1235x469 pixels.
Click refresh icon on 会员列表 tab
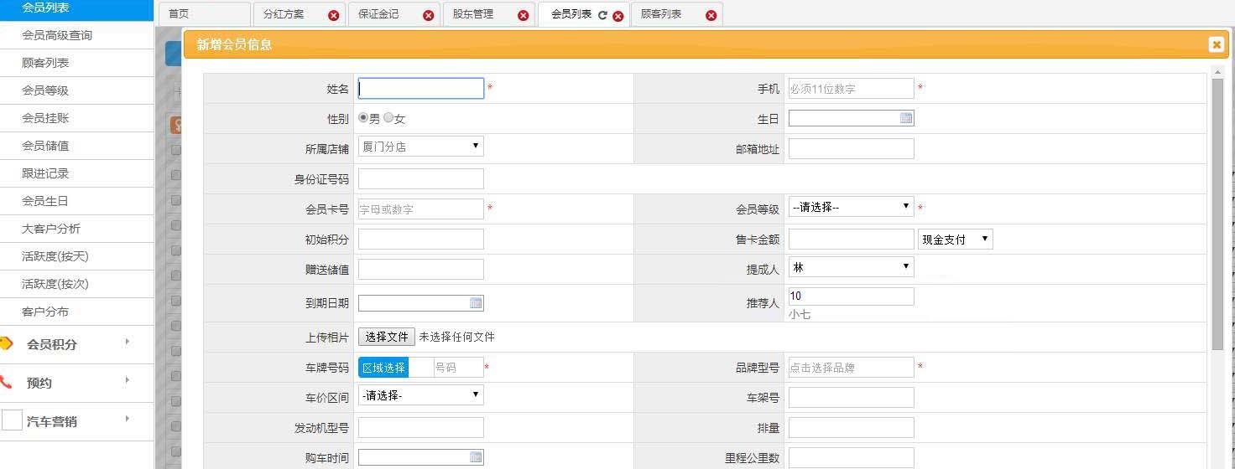[x=602, y=15]
